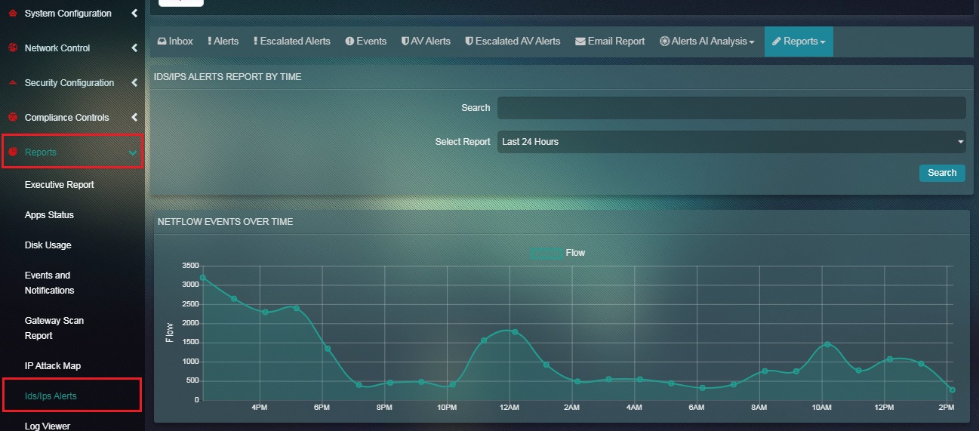Click the Escalated AV Alerts shield icon

coord(469,42)
